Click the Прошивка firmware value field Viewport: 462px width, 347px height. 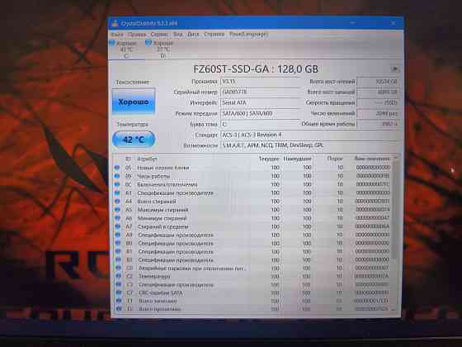pyautogui.click(x=260, y=82)
